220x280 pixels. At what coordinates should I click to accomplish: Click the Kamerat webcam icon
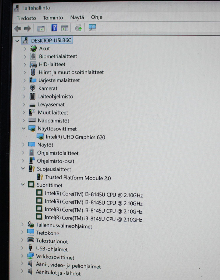32,88
